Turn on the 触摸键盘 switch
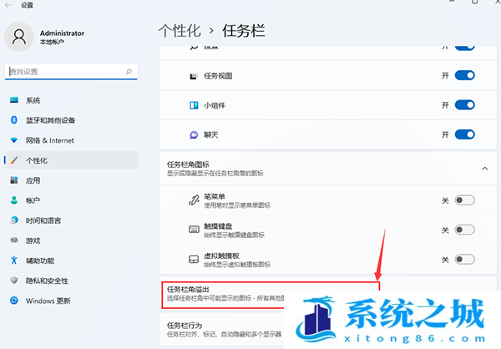 (x=464, y=229)
